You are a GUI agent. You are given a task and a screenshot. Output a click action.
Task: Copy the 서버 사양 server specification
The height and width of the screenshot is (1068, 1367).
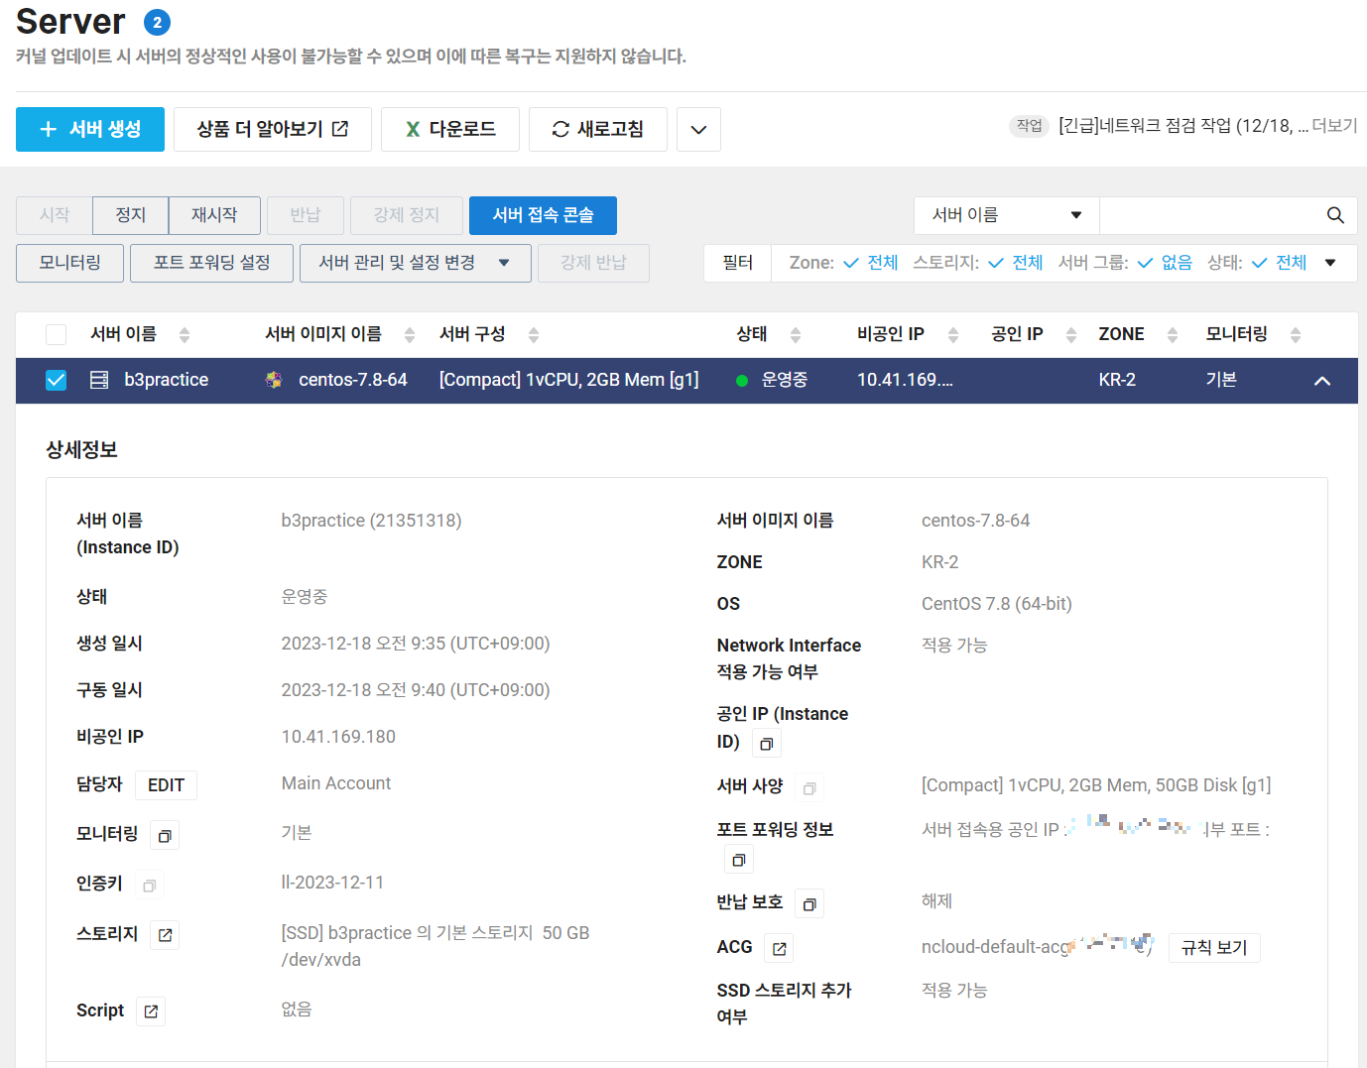click(809, 786)
